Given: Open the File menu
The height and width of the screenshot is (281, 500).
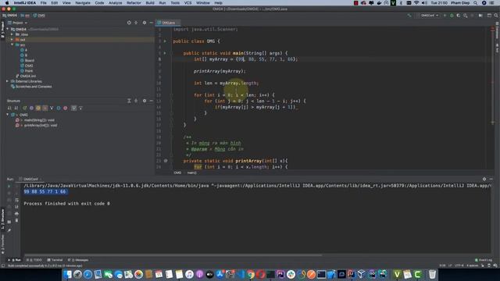Looking at the screenshot, I should point(44,3).
